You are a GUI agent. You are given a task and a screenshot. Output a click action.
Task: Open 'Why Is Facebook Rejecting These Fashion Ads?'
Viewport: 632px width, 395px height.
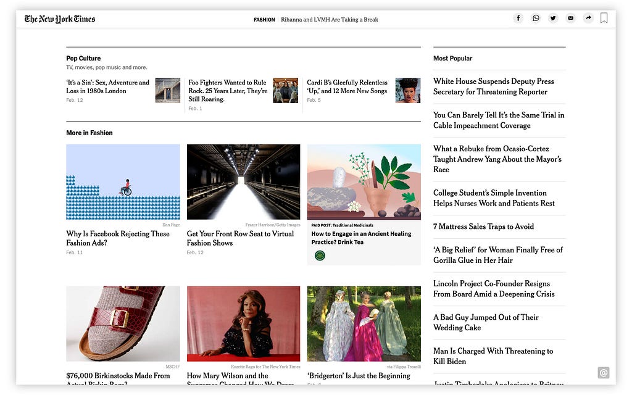pyautogui.click(x=118, y=238)
